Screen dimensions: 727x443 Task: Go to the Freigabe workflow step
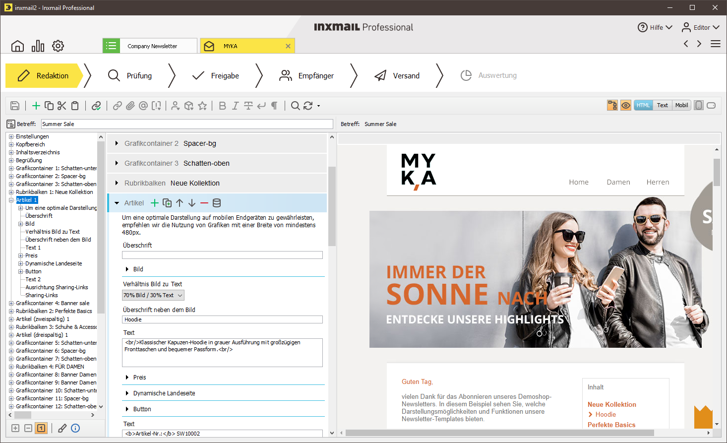pos(216,75)
